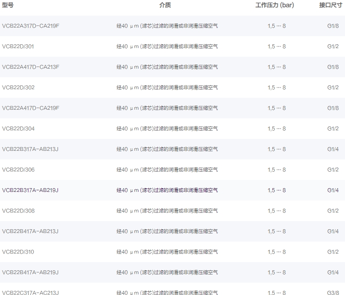Select the pressure value in VCB22B417A-AB219J row
Image resolution: width=345 pixels, height=295 pixels.
coord(276,272)
